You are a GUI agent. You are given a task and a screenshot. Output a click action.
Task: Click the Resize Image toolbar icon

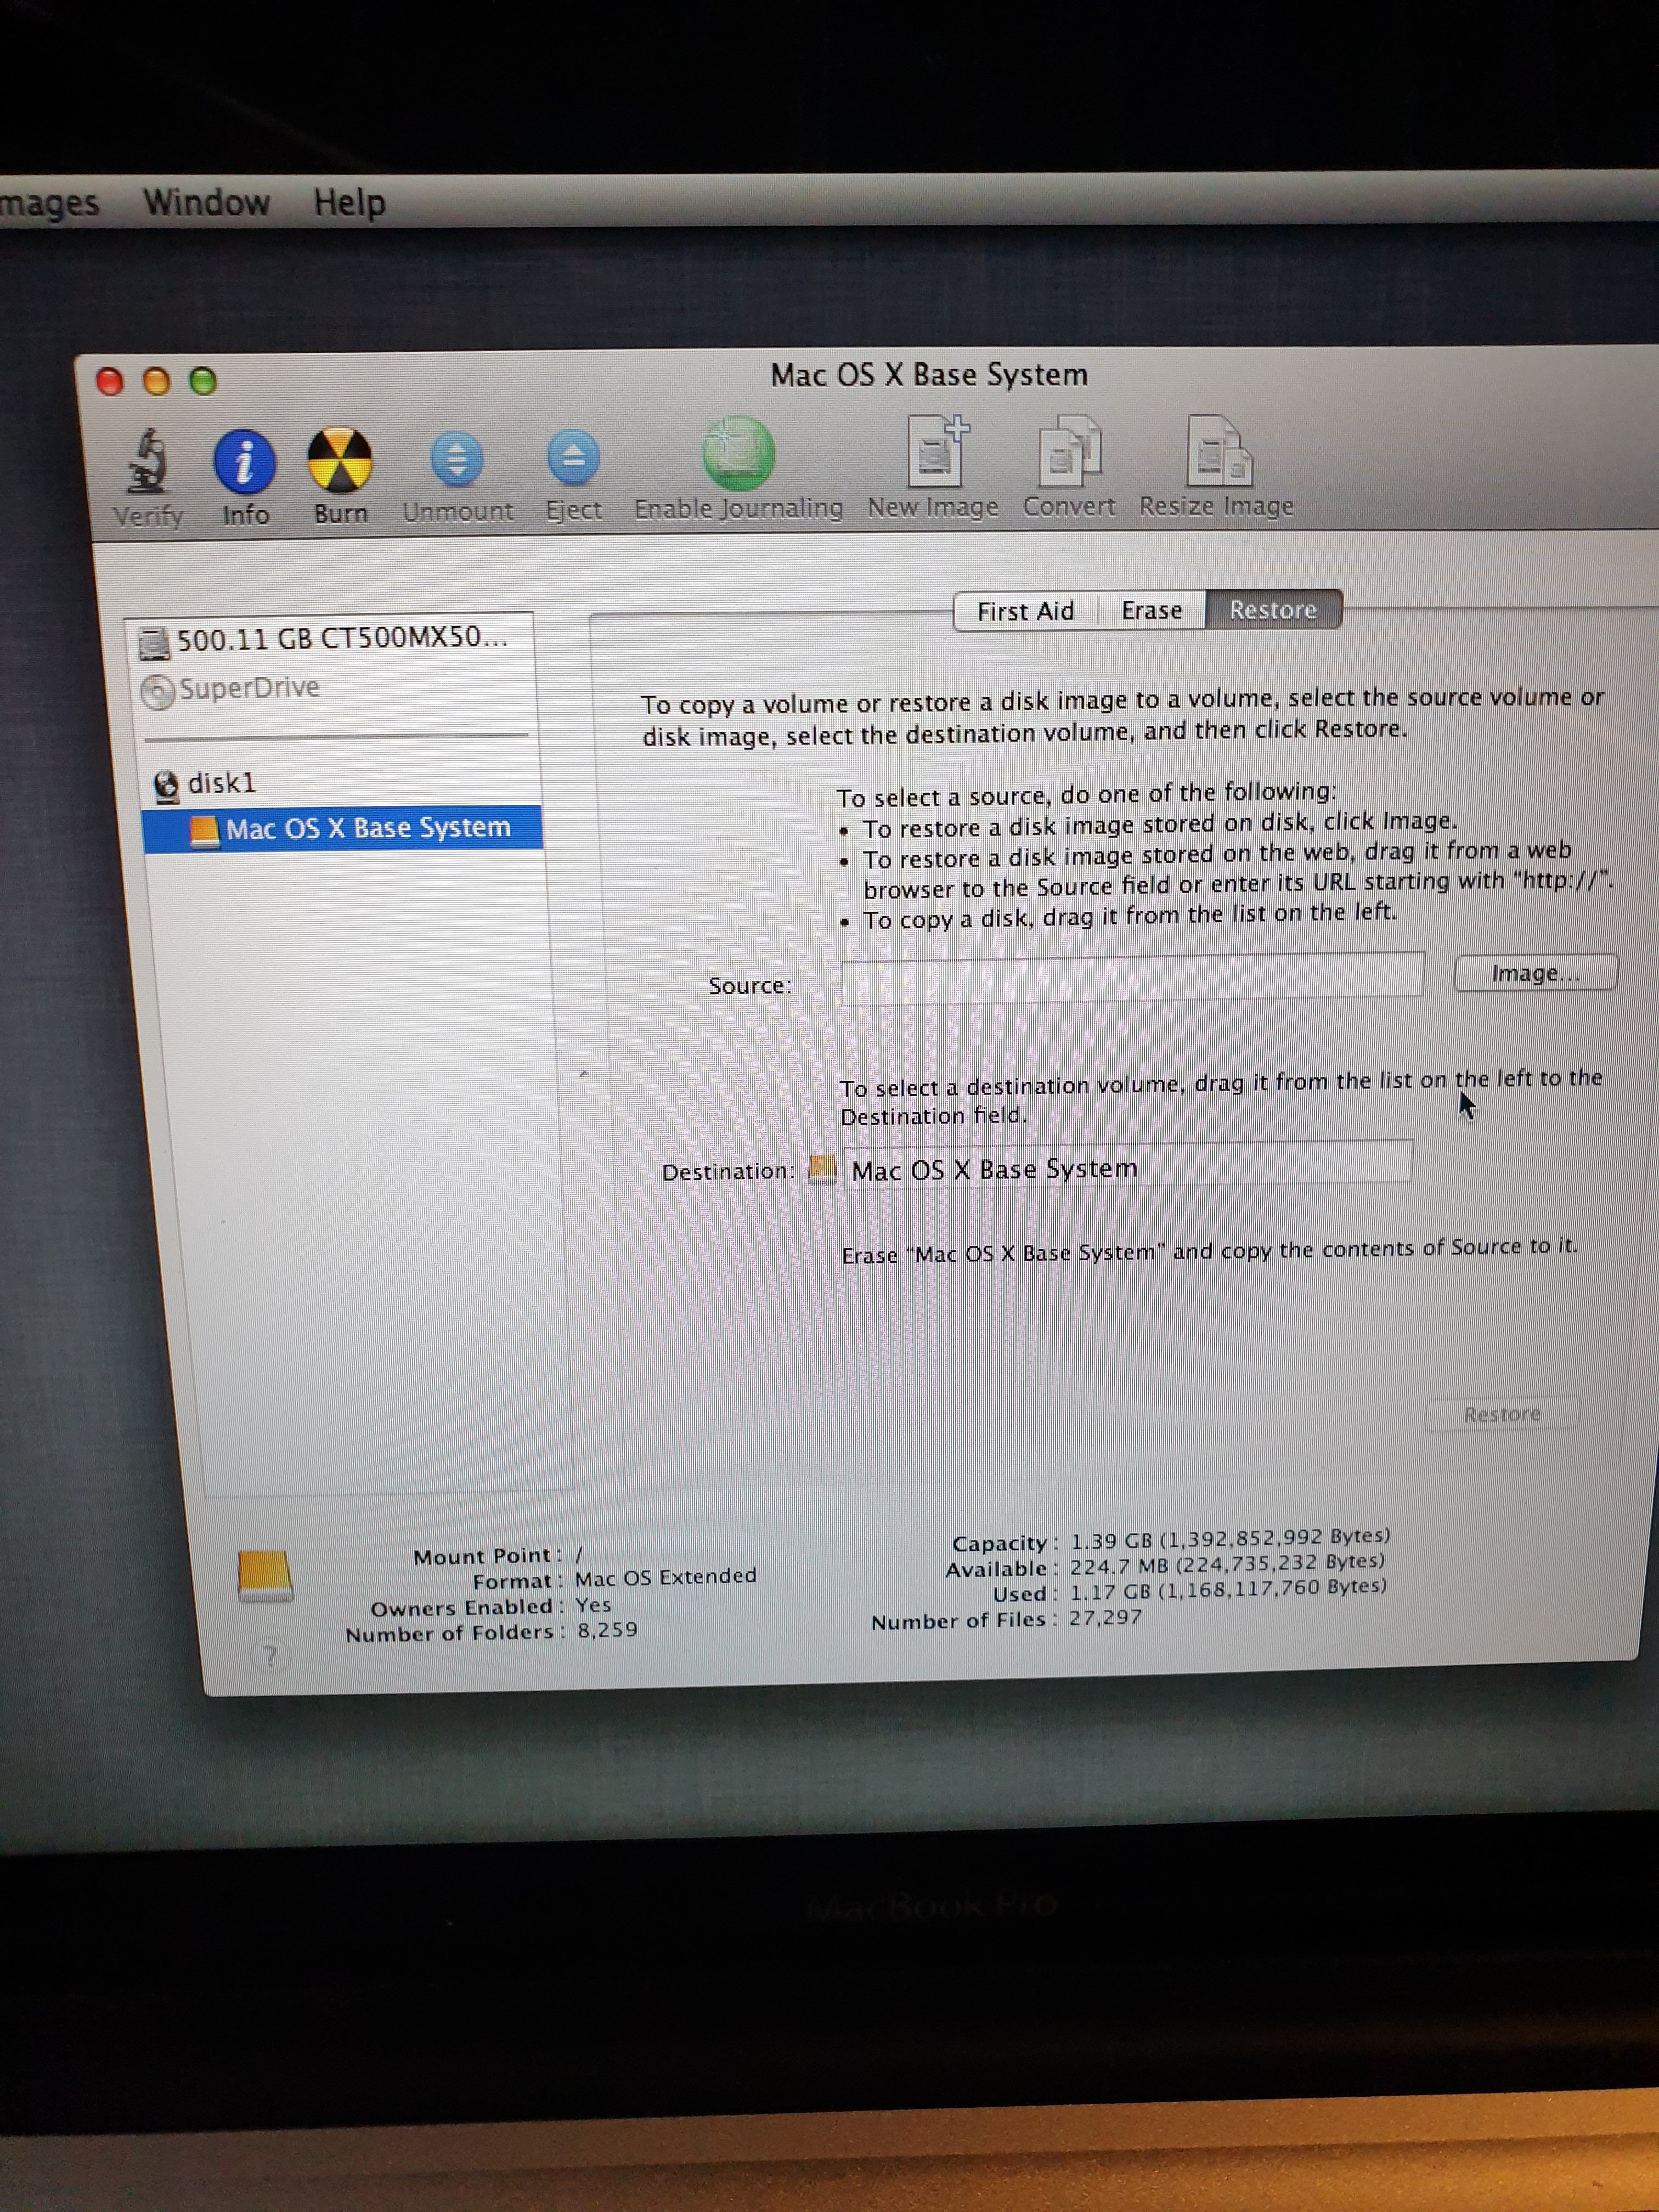click(1218, 451)
